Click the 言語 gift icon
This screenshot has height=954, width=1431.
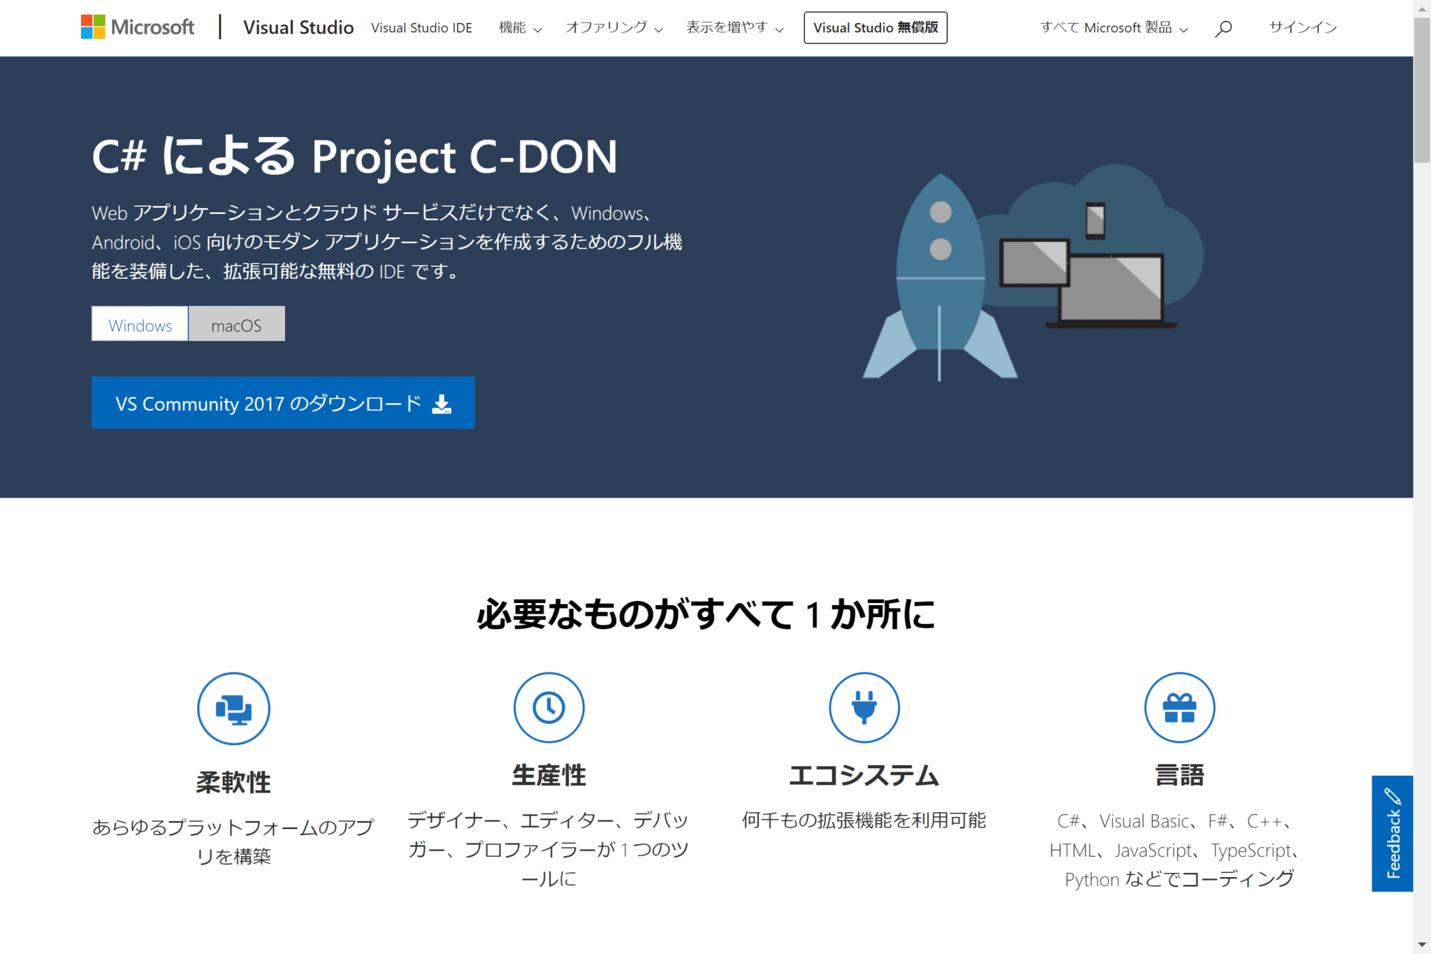pos(1179,707)
